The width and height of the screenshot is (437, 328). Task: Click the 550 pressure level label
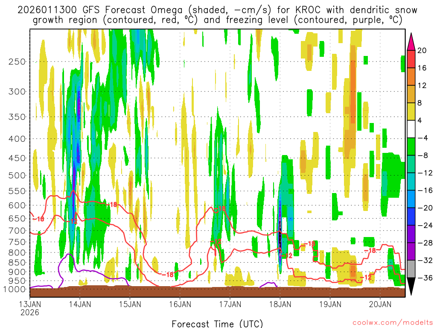pos(17,191)
